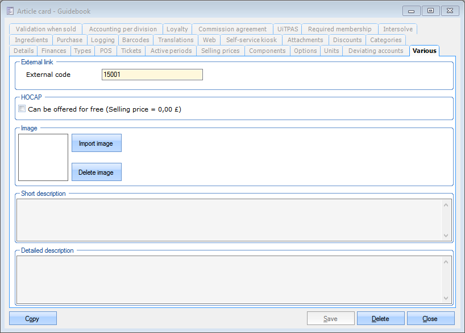
Task: Click the Delete button at bottom
Action: [x=380, y=319]
